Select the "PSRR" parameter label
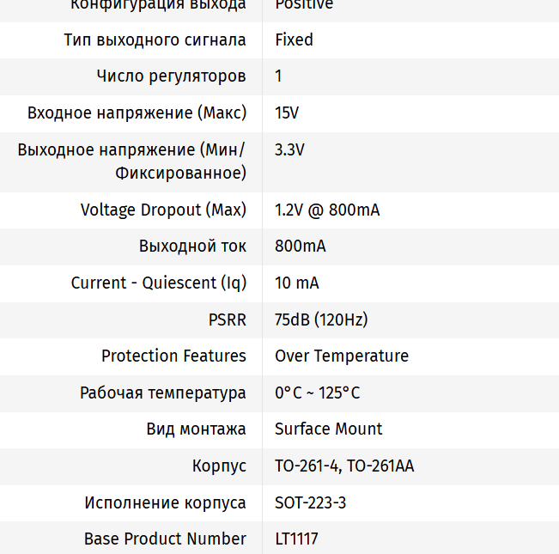This screenshot has height=554, width=559. [227, 320]
